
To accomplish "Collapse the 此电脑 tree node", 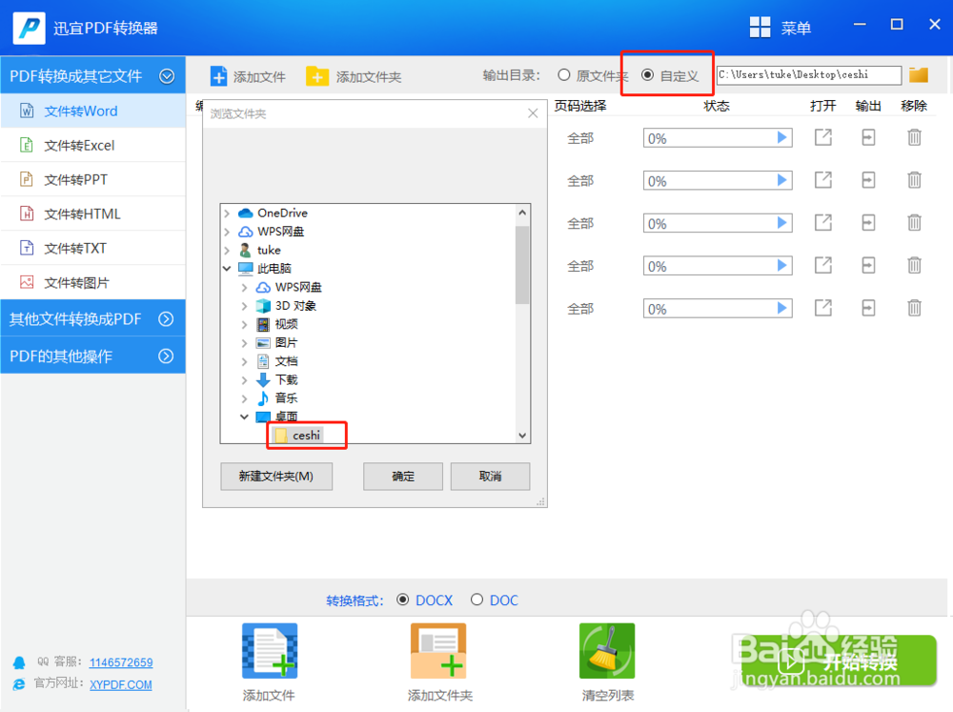I will click(x=227, y=268).
